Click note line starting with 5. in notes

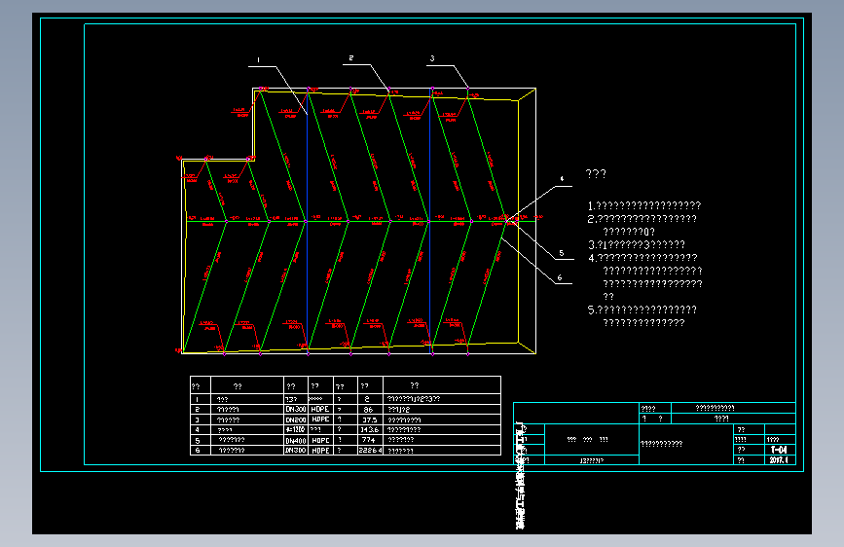[642, 310]
